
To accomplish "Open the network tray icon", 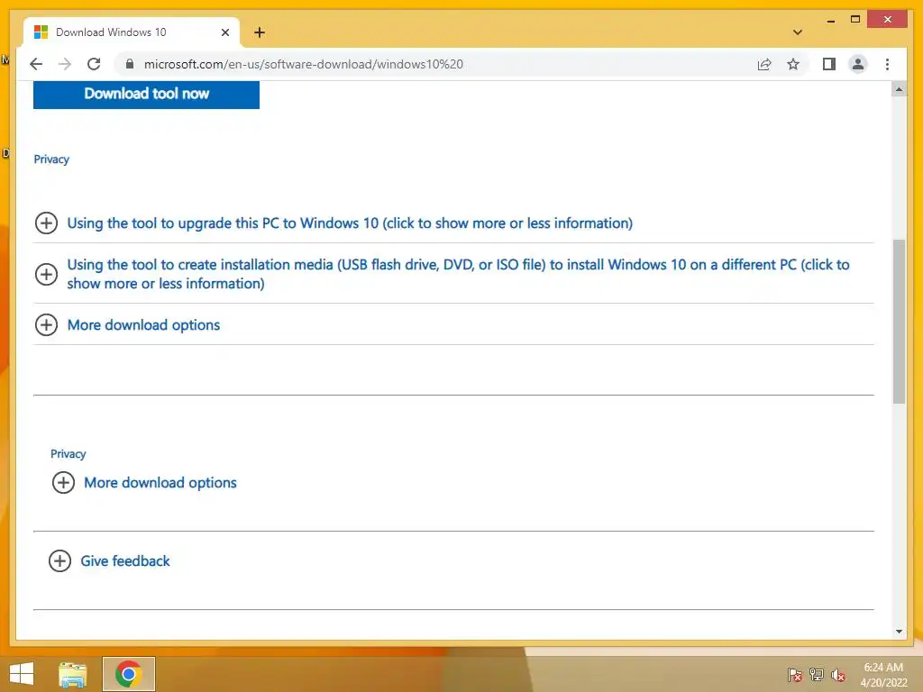I will tap(817, 675).
